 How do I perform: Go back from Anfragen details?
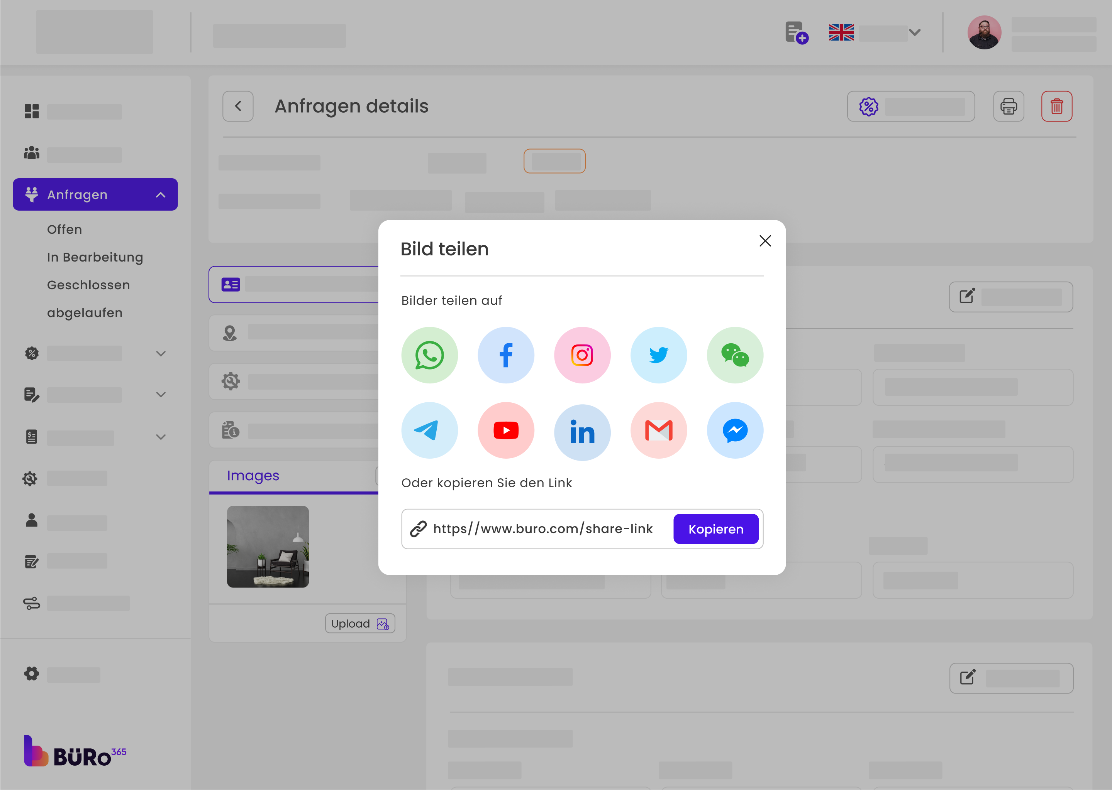237,106
